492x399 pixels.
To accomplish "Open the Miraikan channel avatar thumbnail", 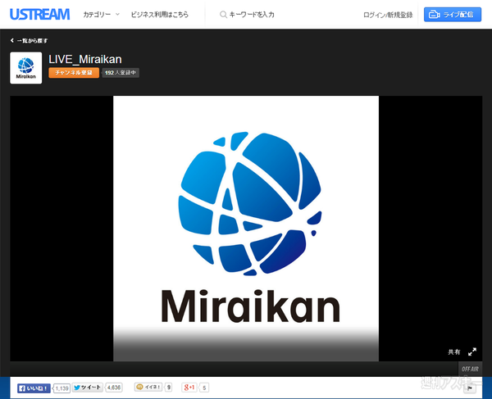I will [25, 68].
